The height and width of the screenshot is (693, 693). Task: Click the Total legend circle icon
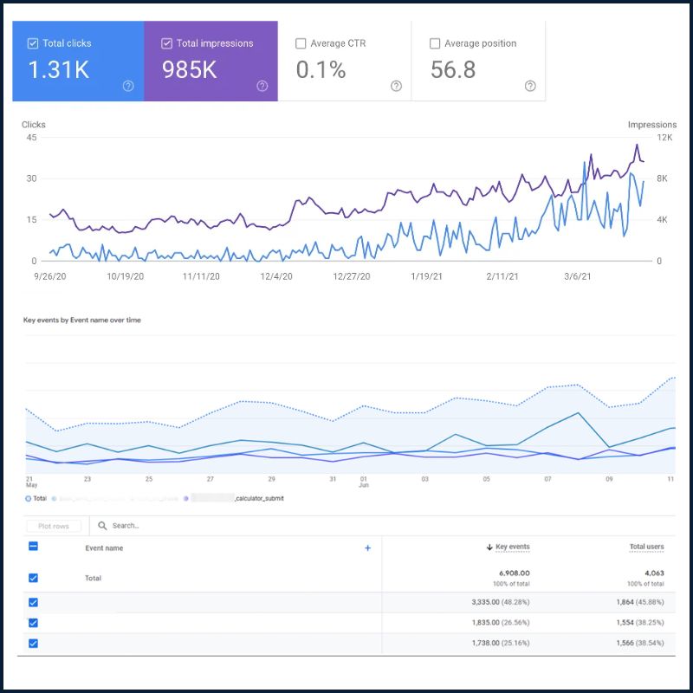pyautogui.click(x=29, y=499)
